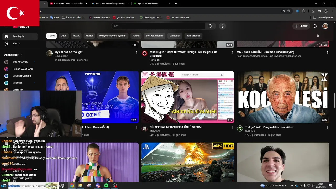Open the MrBeast channel with the blue dot in subscriptions
This screenshot has height=189, width=336.
point(20,83)
